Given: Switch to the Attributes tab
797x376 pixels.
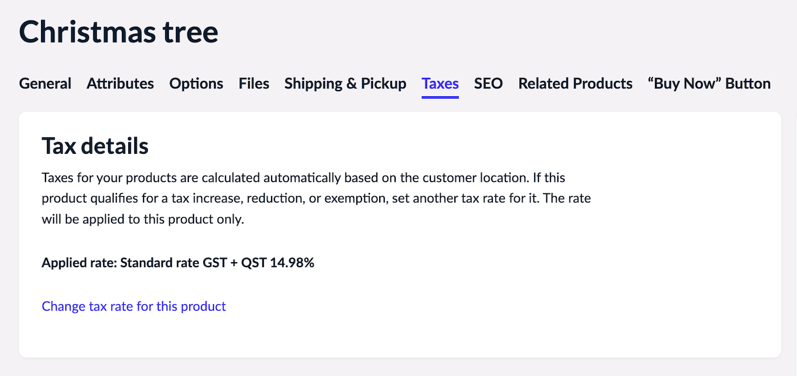Looking at the screenshot, I should click(120, 84).
